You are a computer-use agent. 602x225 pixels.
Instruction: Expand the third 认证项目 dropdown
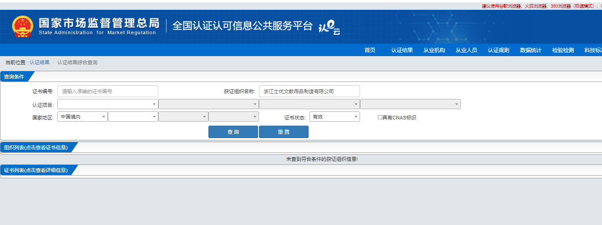tap(309, 104)
